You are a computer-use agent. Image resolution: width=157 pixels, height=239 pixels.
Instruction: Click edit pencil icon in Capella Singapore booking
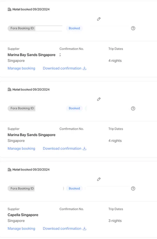click(x=99, y=179)
